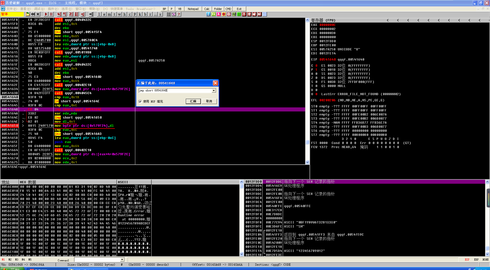Click the green 010101 binary icon

pyautogui.click(x=234, y=14)
